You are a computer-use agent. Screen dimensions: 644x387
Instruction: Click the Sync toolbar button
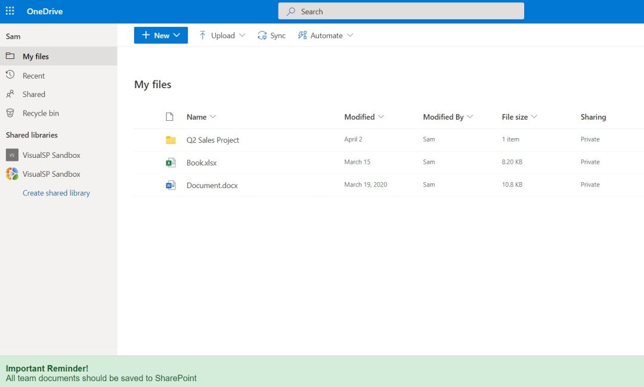[271, 36]
